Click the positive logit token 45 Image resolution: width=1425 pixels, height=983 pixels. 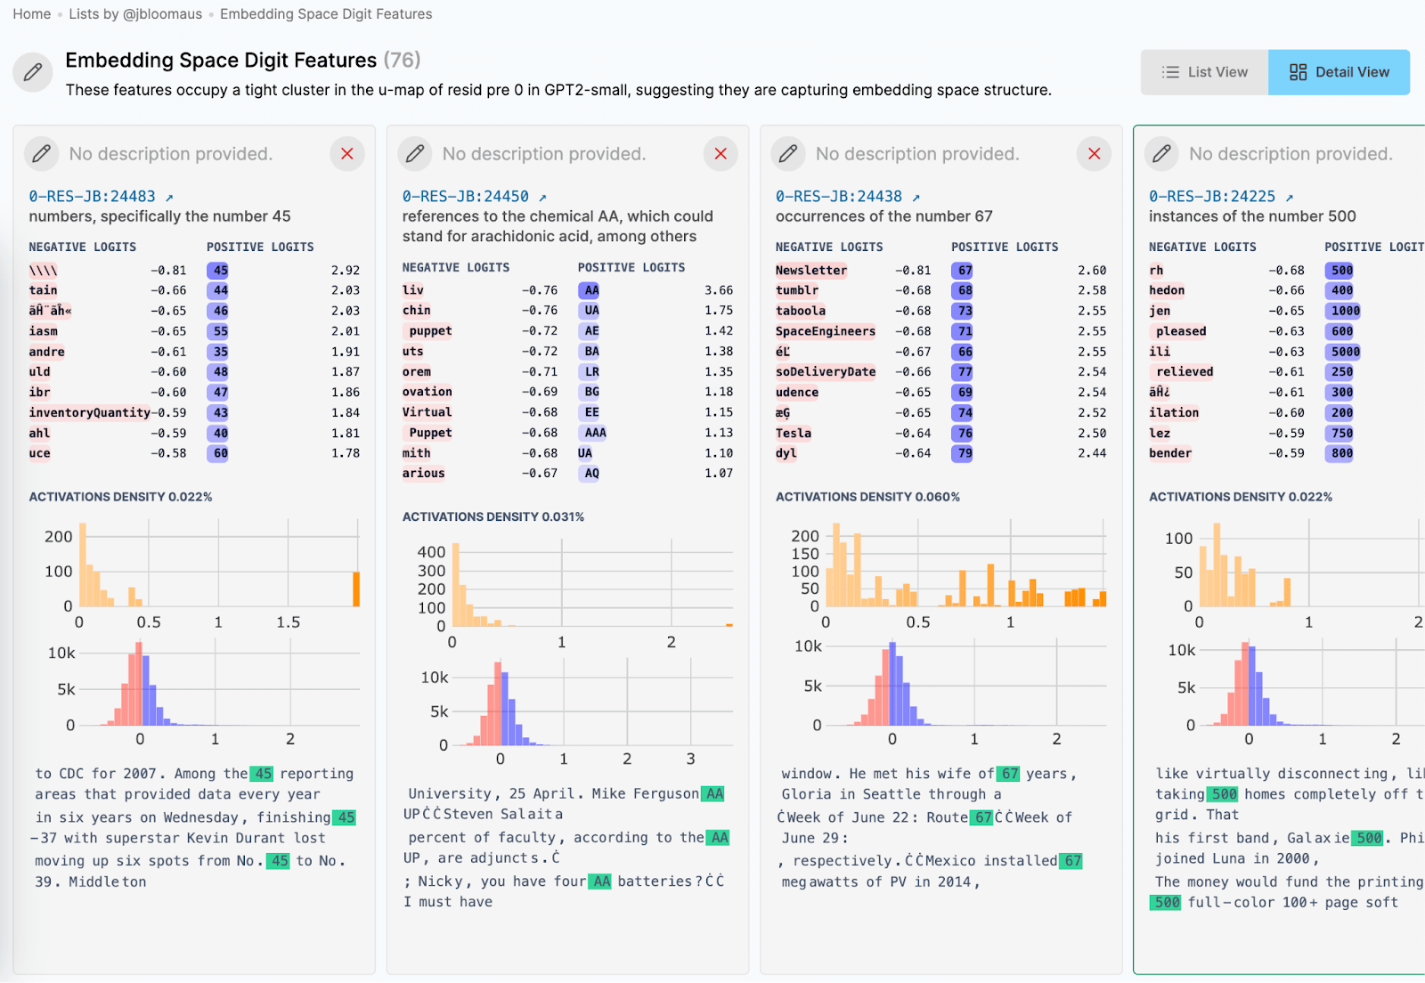coord(220,271)
